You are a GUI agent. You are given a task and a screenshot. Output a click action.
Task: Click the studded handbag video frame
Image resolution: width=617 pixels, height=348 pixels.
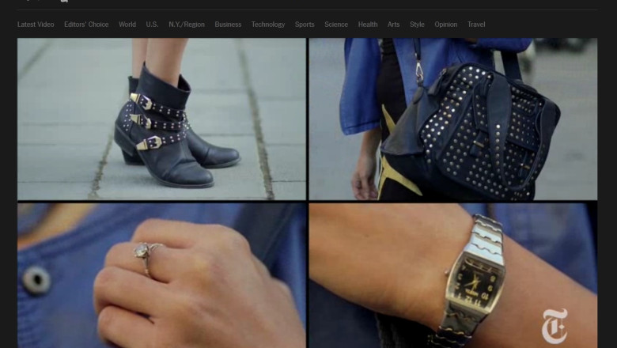453,119
